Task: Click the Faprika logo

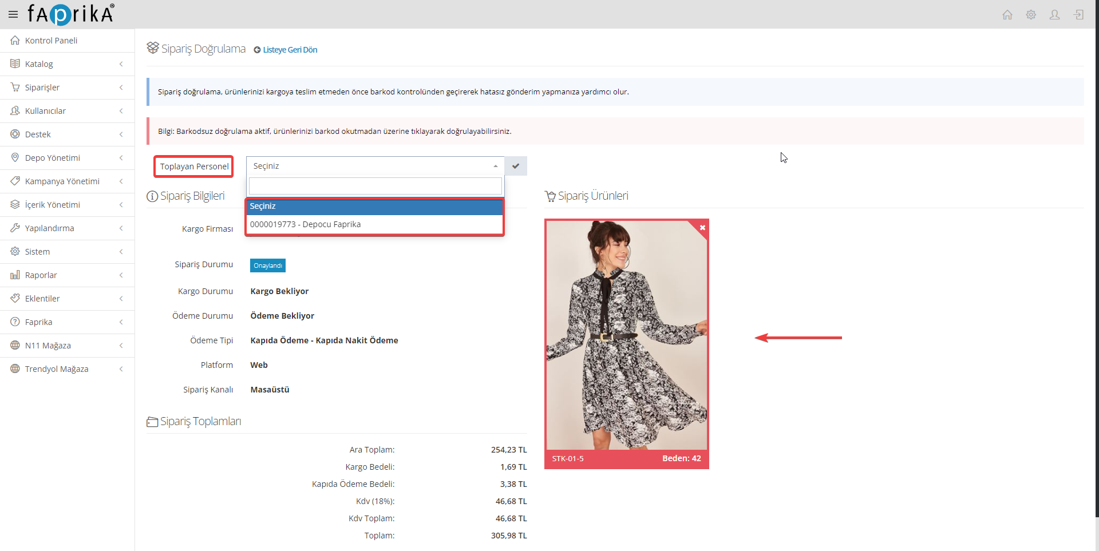Action: pyautogui.click(x=71, y=14)
